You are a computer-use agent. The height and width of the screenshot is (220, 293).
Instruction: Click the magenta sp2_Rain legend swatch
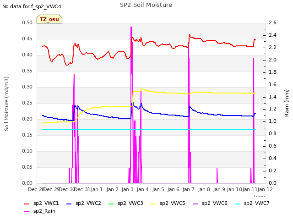pos(27,211)
